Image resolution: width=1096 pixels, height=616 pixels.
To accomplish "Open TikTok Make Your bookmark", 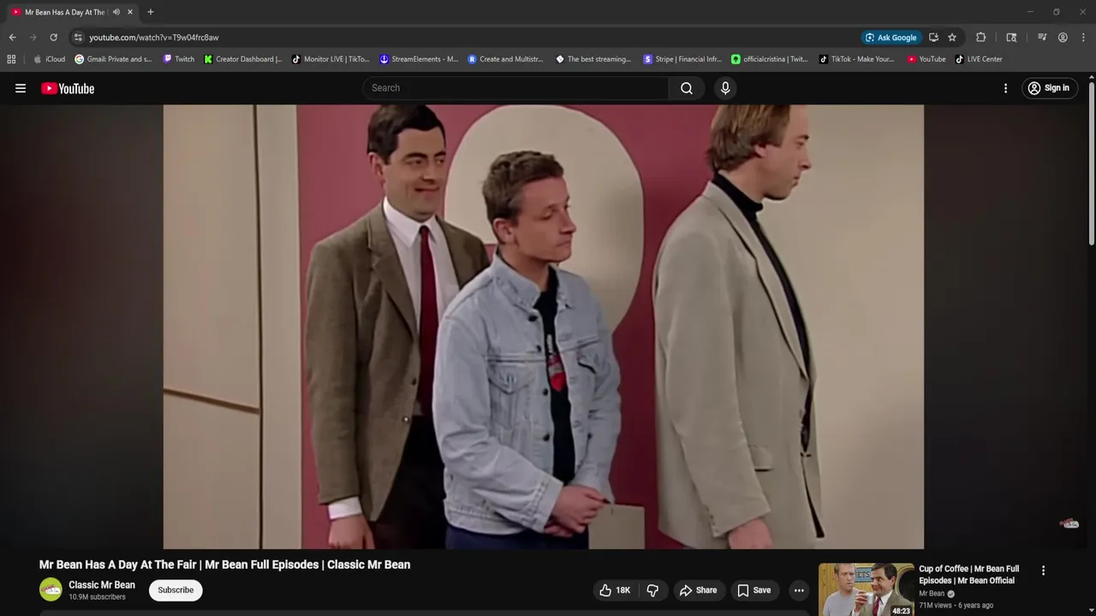I will coord(857,59).
